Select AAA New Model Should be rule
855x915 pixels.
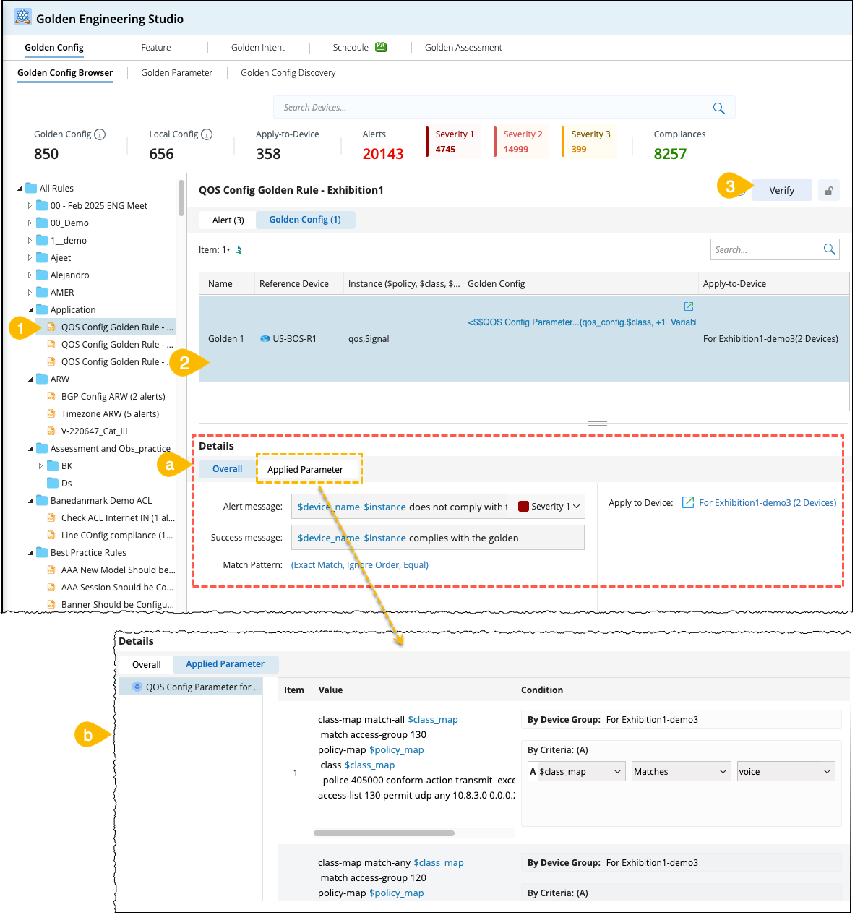118,570
